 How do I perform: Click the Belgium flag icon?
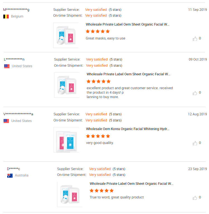pos(6,16)
